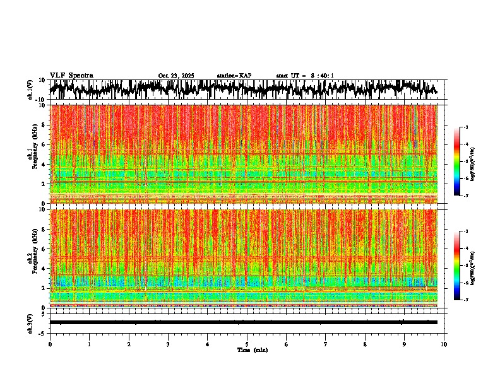This screenshot has height=386, width=500.
Task: Click the "start UT = 8:40:1" text
Action: 305,76
